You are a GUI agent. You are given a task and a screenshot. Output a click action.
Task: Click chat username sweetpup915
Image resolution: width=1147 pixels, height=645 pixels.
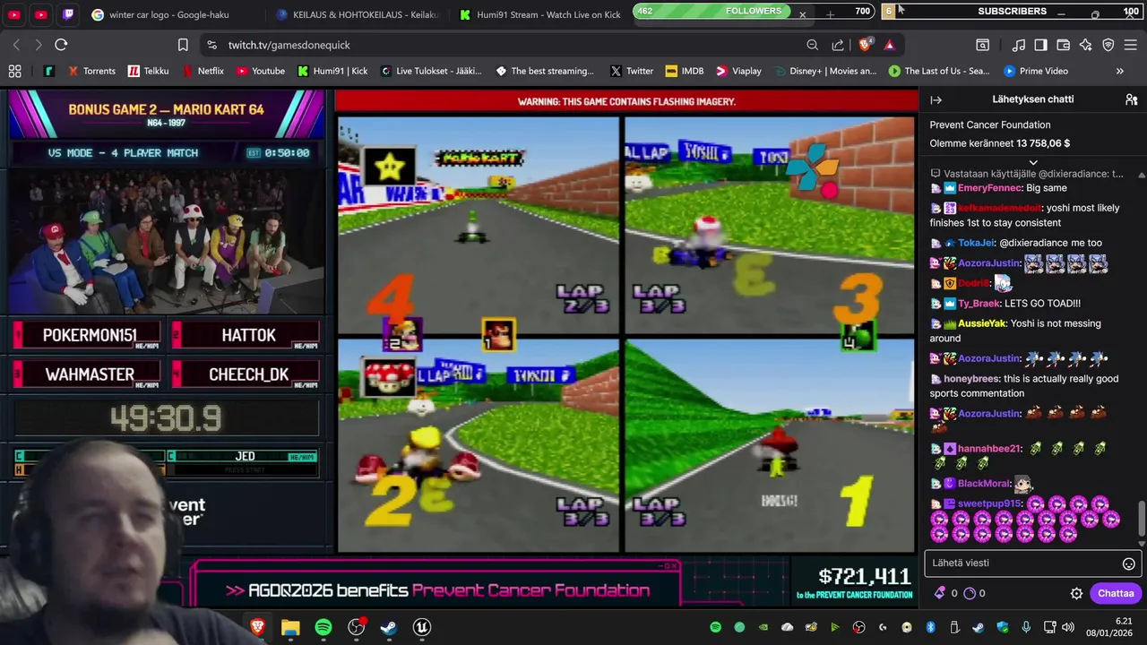coord(989,503)
